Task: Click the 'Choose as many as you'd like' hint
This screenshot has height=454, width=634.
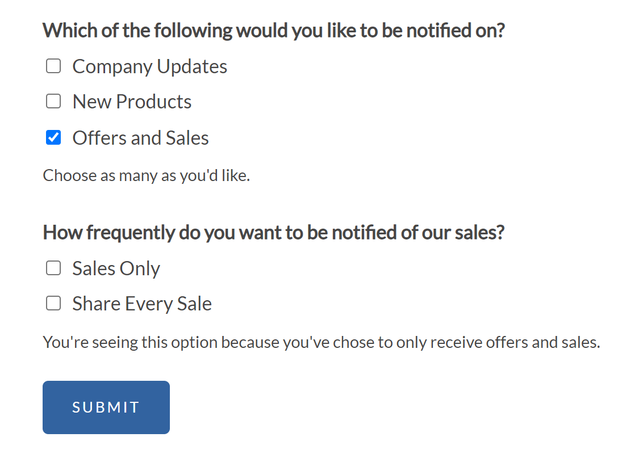Action: (147, 175)
